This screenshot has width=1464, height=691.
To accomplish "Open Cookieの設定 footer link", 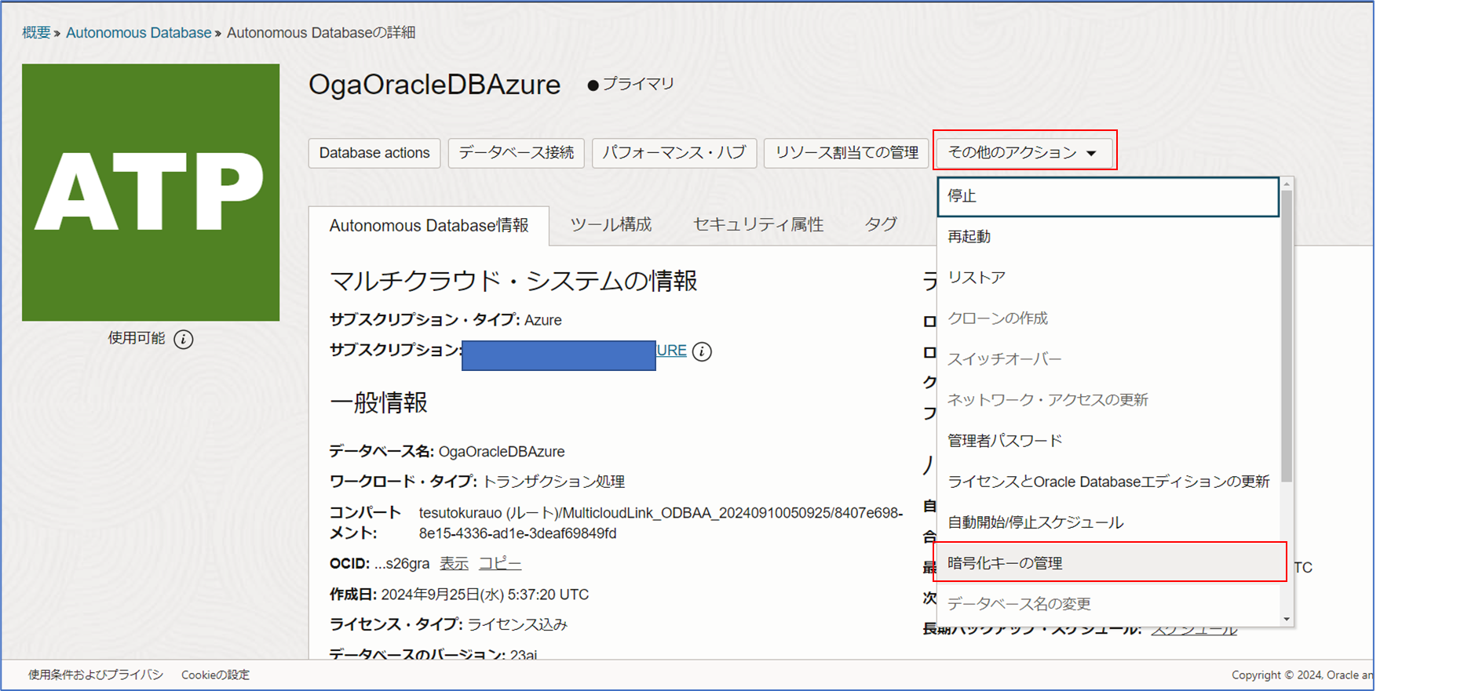I will (x=215, y=675).
